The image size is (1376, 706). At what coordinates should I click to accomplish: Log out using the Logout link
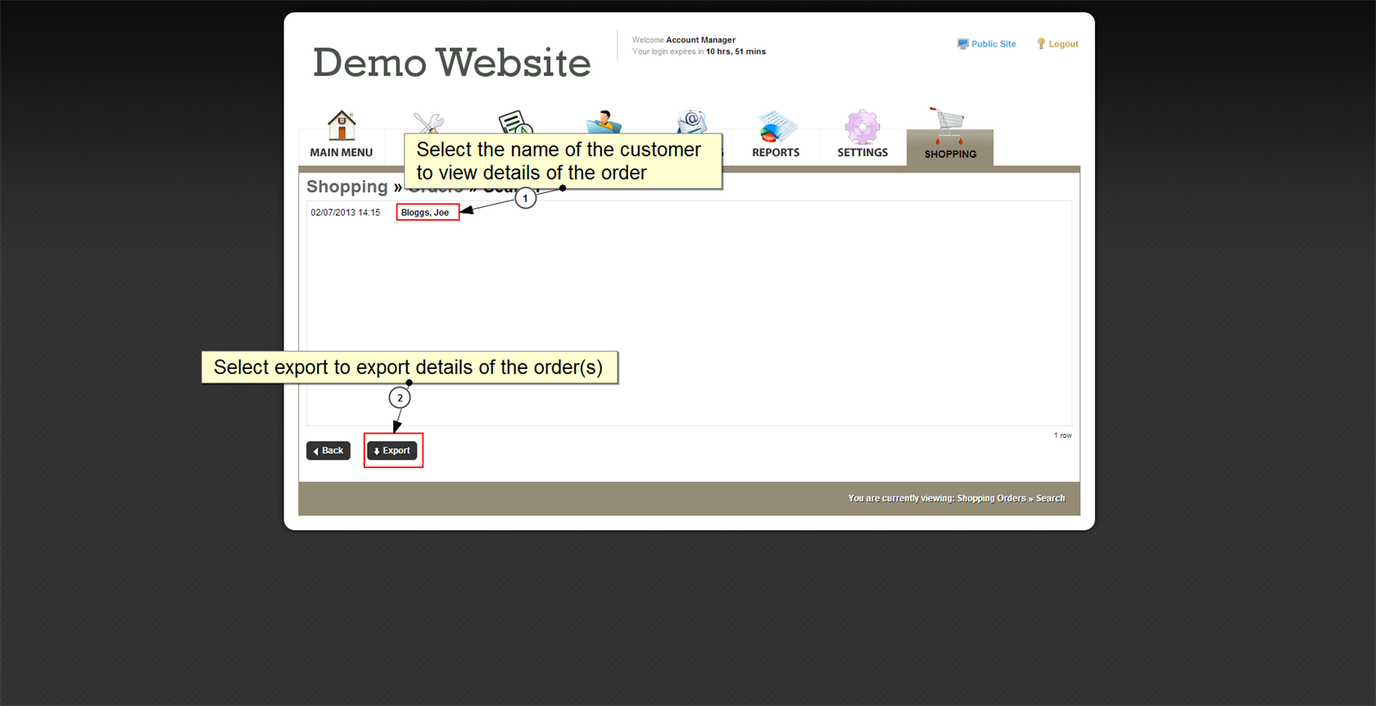pyautogui.click(x=1063, y=44)
